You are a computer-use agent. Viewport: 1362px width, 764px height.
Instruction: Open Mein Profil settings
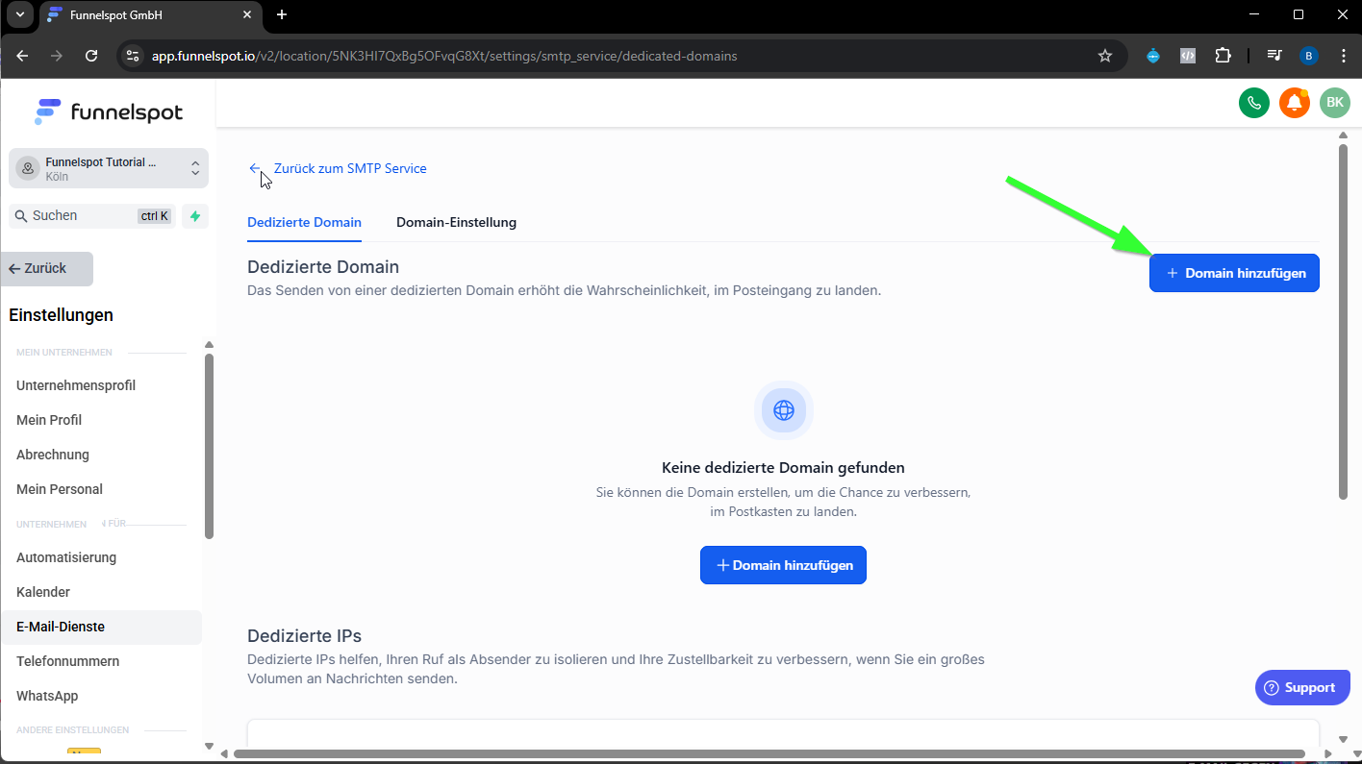(49, 420)
